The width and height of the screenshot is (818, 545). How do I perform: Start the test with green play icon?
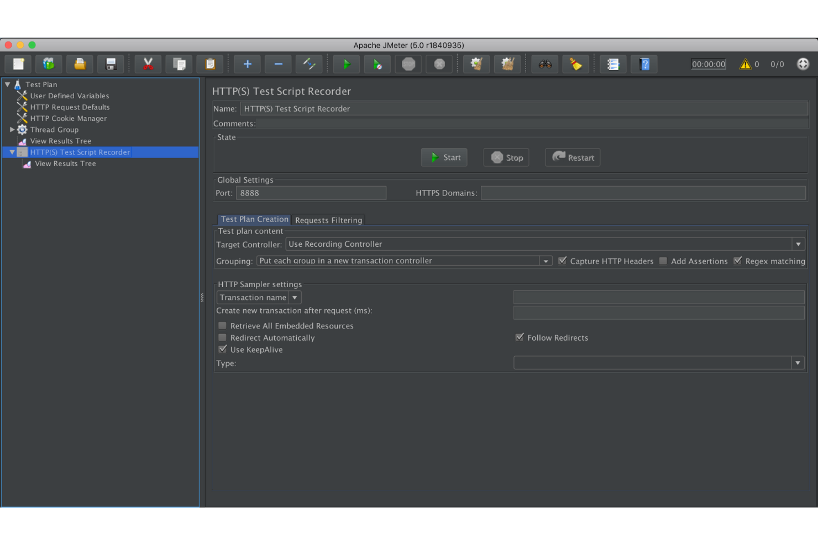point(347,64)
